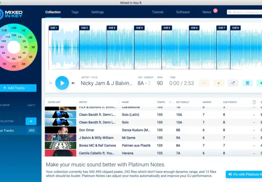This screenshot has height=182, width=262.
Task: Select the CUE 6 marker
Action: (194, 28)
